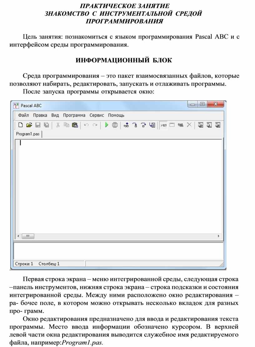Click the Save diskette icon

coord(38,125)
